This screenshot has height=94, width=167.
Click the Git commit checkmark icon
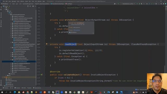[x=152, y=4]
